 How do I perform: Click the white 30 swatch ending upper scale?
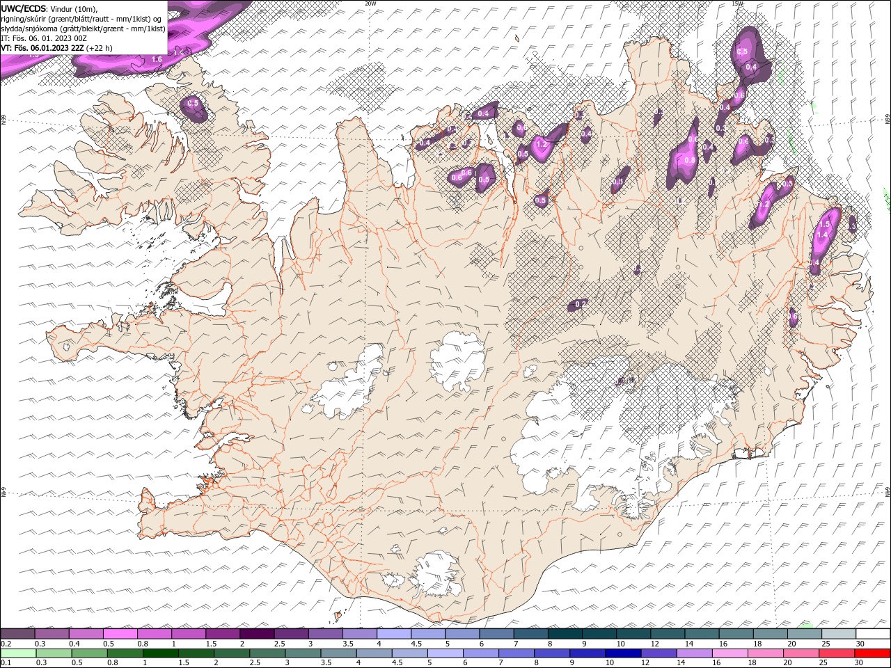(x=873, y=634)
